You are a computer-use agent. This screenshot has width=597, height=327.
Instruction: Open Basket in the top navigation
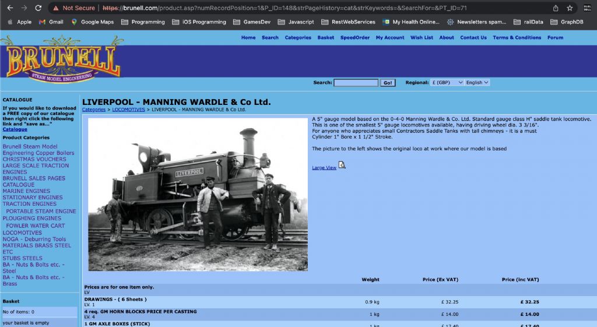click(325, 38)
